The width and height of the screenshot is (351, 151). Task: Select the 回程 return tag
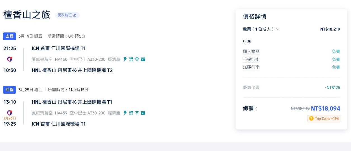tap(10, 90)
